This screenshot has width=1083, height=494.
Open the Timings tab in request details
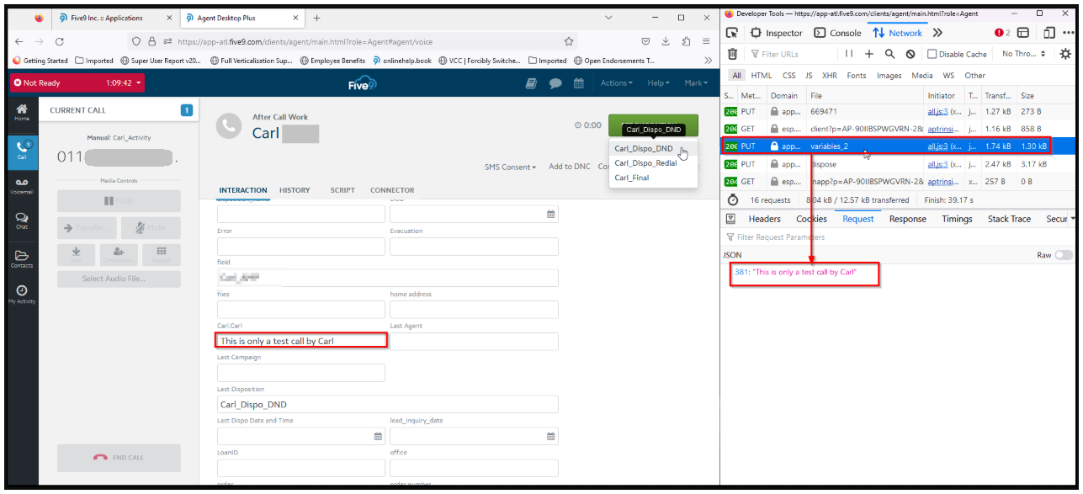coord(957,219)
